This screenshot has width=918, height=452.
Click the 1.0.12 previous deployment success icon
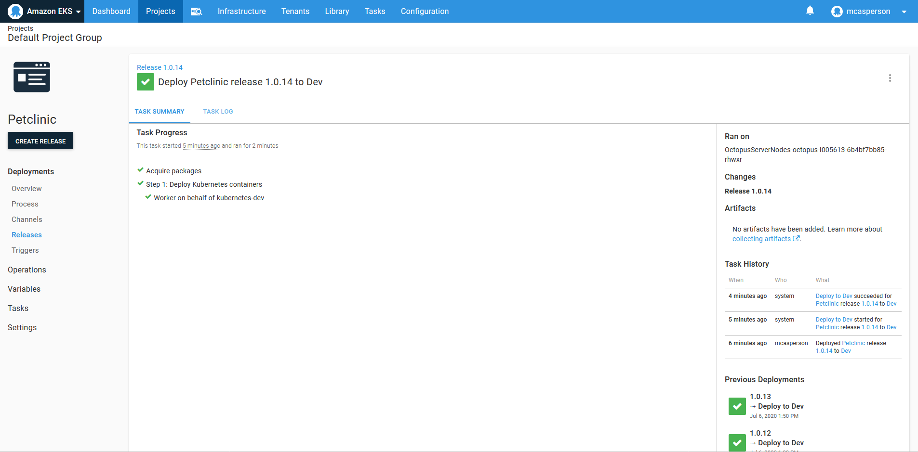coord(737,442)
